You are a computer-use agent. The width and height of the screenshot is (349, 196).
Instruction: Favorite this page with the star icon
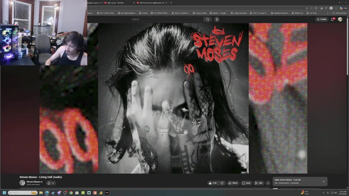pos(311,8)
